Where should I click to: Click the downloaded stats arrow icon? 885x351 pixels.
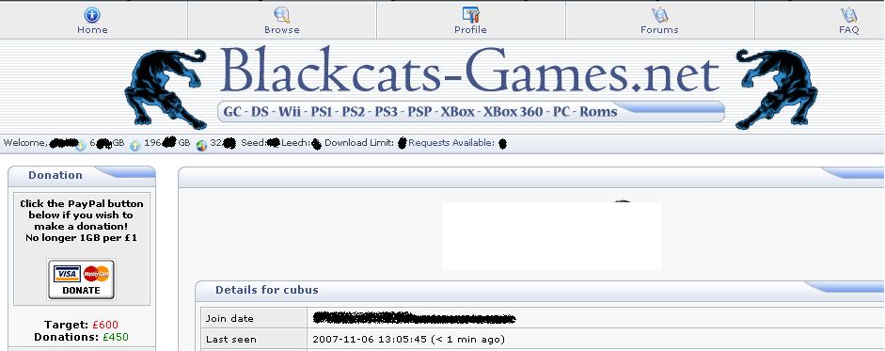click(x=81, y=146)
